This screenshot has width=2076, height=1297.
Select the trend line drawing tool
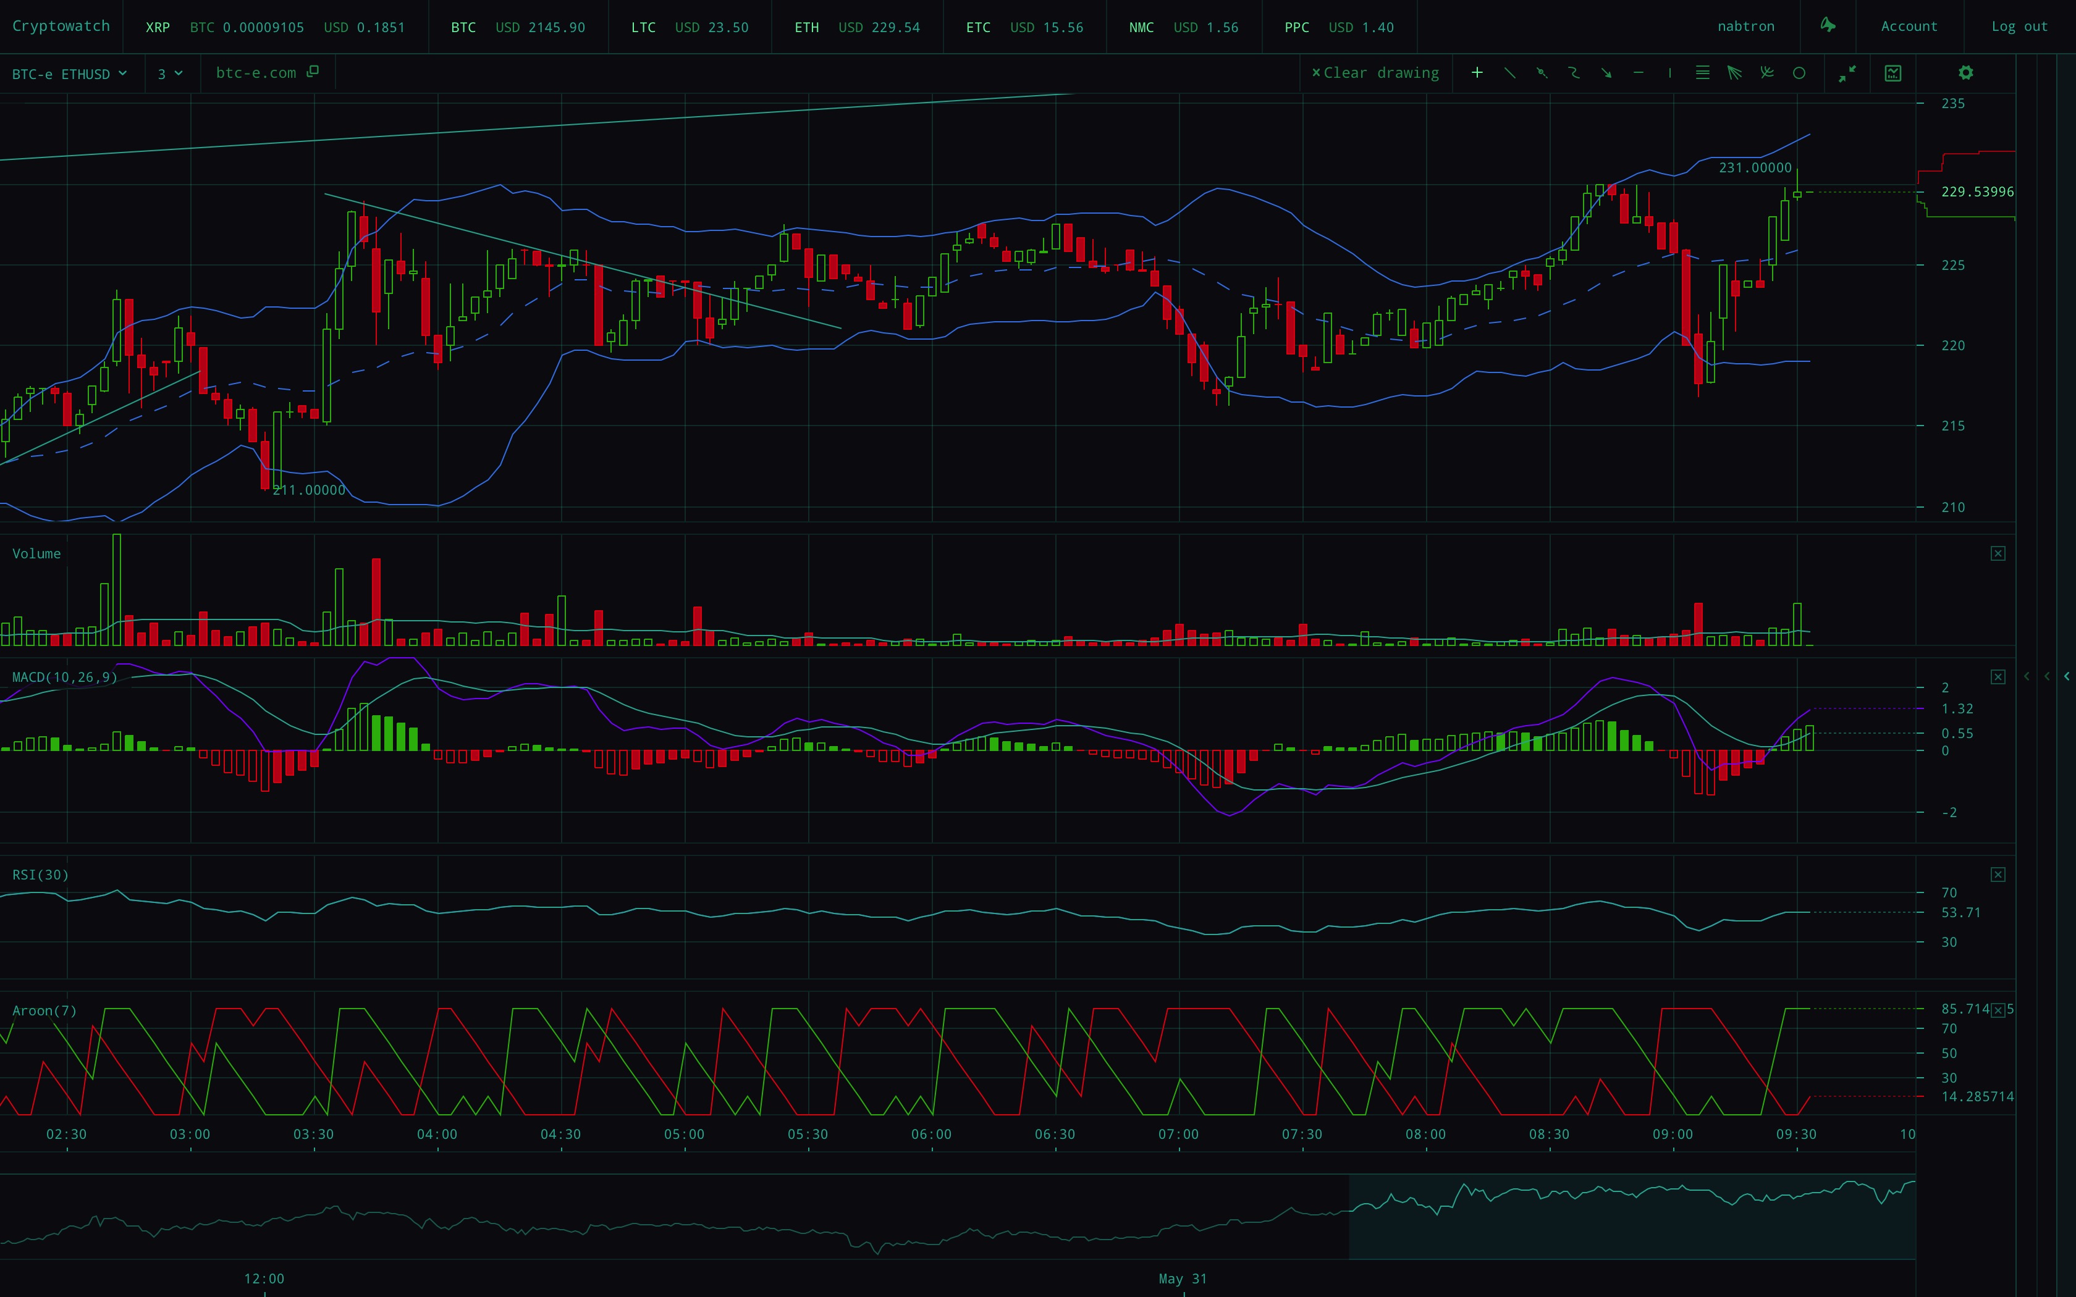(x=1510, y=73)
